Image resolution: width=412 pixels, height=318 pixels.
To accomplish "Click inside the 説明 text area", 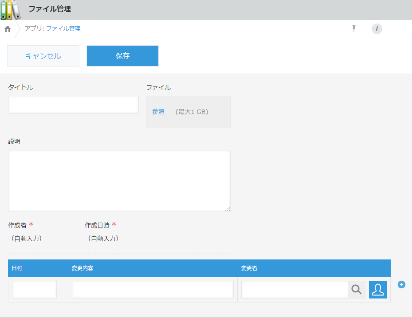I will click(119, 181).
